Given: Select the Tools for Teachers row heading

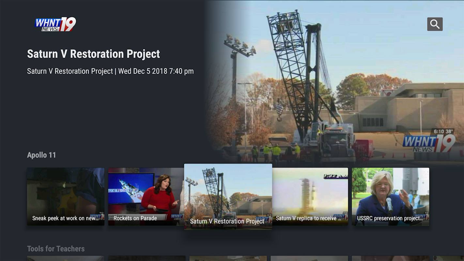Looking at the screenshot, I should pos(56,249).
